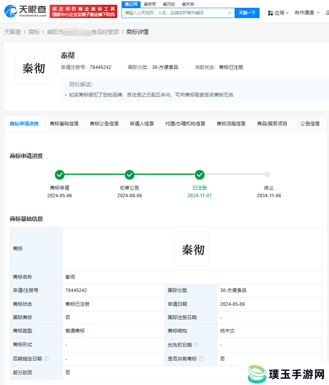This screenshot has height=385, width=329.
Task: Click the header registration number 78445242
Action: point(100,67)
